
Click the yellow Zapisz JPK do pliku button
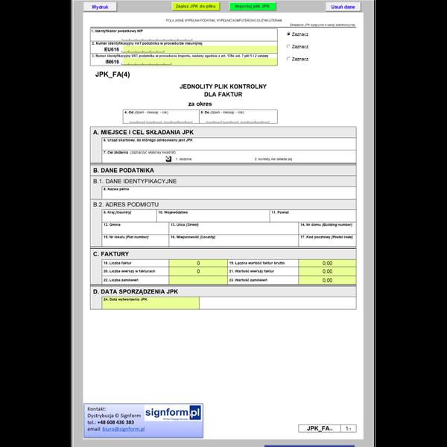(195, 7)
